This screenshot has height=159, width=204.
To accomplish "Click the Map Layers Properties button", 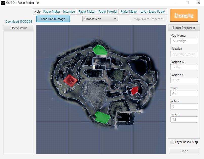I will [x=148, y=19].
